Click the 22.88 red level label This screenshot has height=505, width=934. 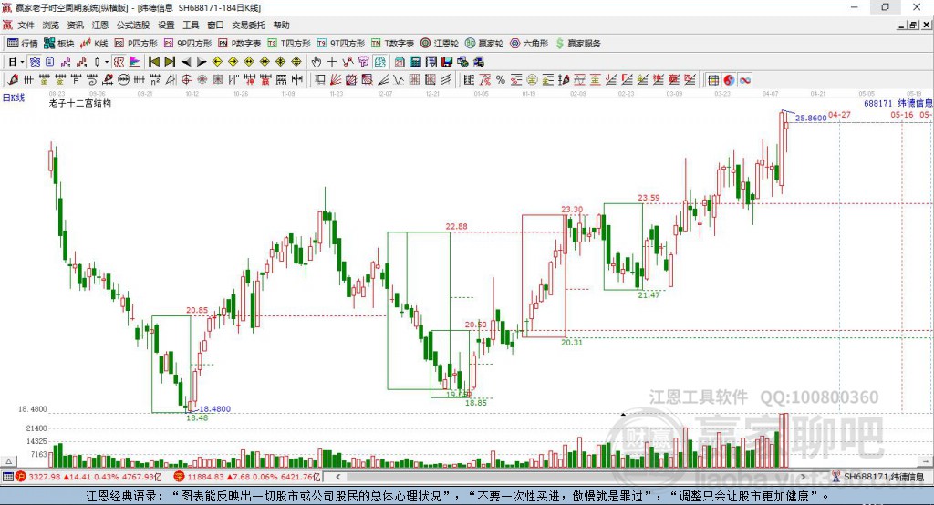456,226
